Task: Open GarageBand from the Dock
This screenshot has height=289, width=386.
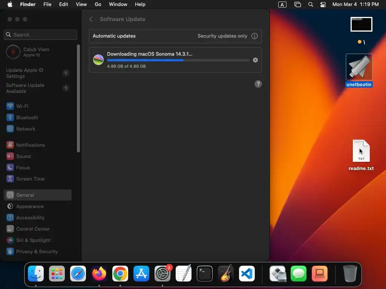Action: click(226, 274)
